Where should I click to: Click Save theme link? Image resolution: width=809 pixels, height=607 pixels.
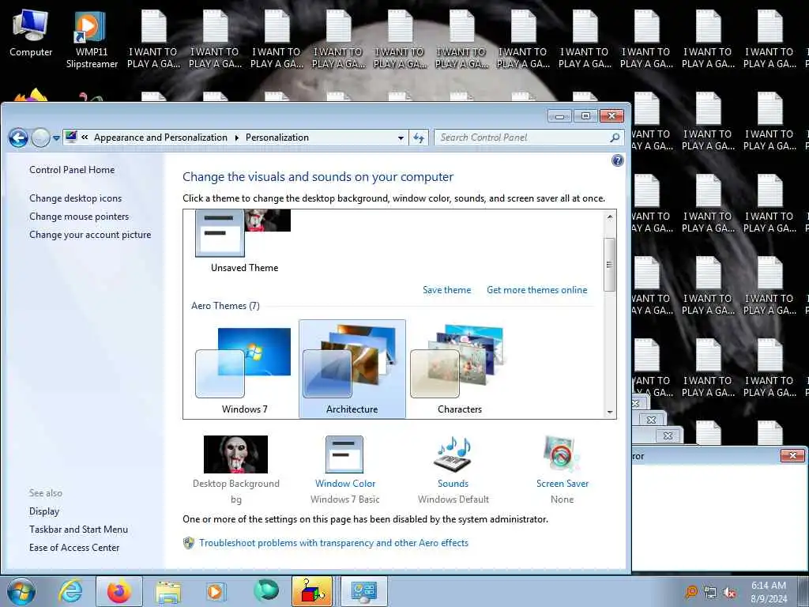pyautogui.click(x=447, y=290)
